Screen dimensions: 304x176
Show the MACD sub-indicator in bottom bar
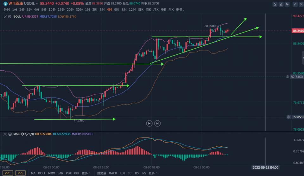pos(113,173)
